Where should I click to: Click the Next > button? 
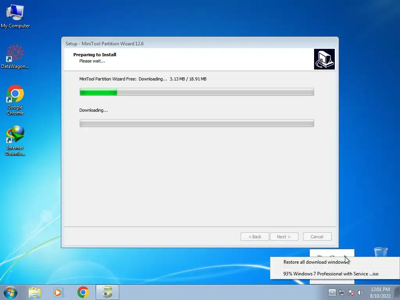click(x=284, y=236)
